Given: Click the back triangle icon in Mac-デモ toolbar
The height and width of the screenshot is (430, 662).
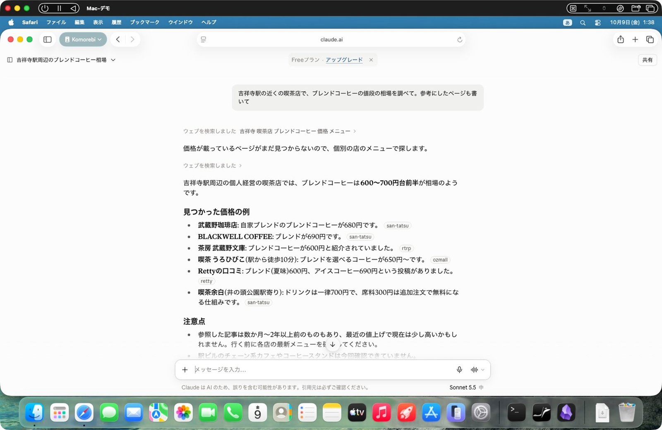Looking at the screenshot, I should point(73,8).
